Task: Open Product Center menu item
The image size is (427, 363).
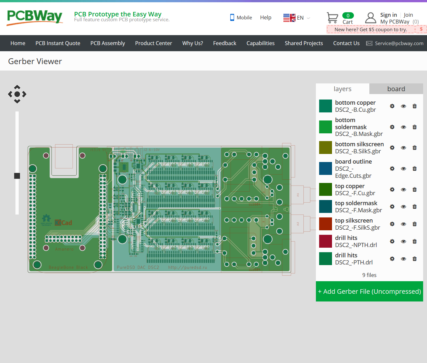Action: coord(154,43)
